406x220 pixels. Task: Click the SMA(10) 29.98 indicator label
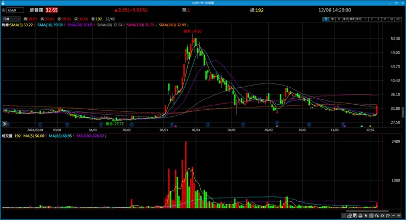[50, 25]
